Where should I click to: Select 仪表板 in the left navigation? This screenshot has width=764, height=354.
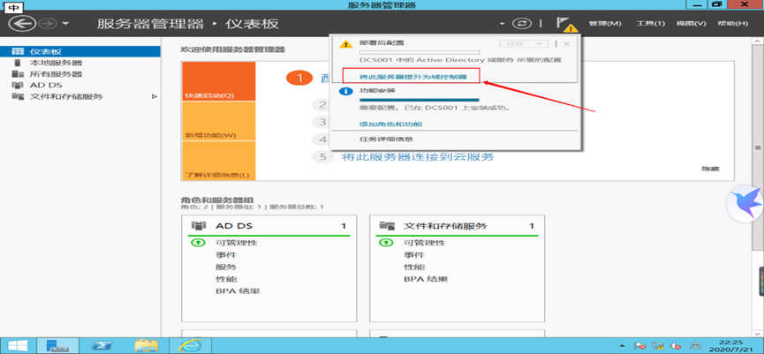pos(79,51)
